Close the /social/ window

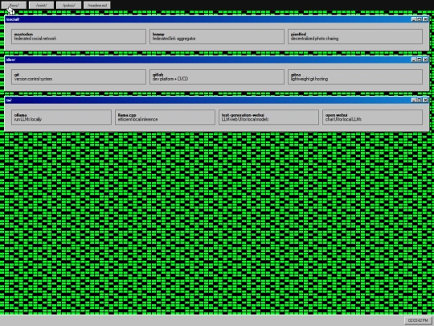pyautogui.click(x=425, y=19)
